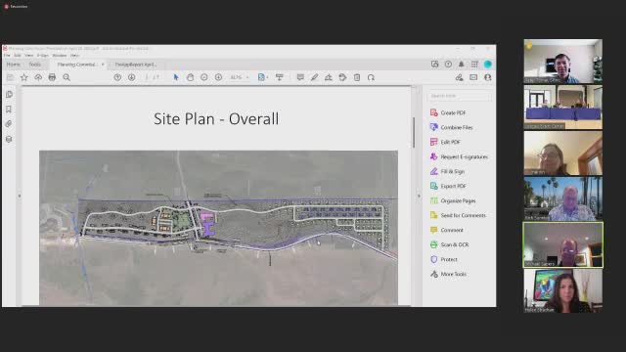This screenshot has height=352, width=626.
Task: Click Protect tool
Action: coord(443,259)
